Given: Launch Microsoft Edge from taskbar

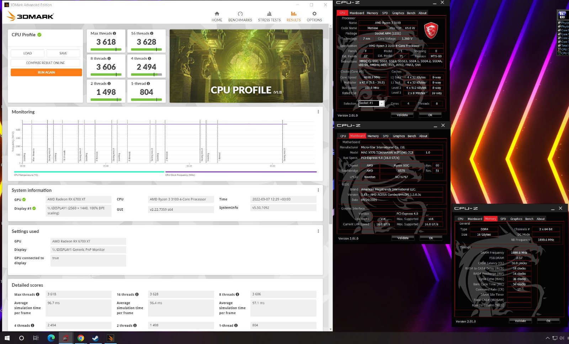Looking at the screenshot, I should click(x=51, y=338).
